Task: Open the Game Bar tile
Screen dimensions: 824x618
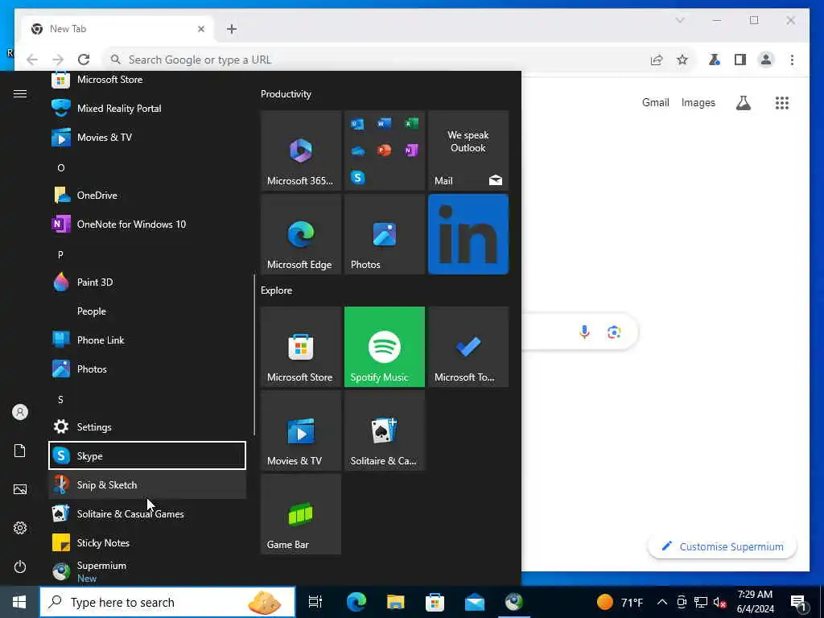Action: click(x=301, y=514)
